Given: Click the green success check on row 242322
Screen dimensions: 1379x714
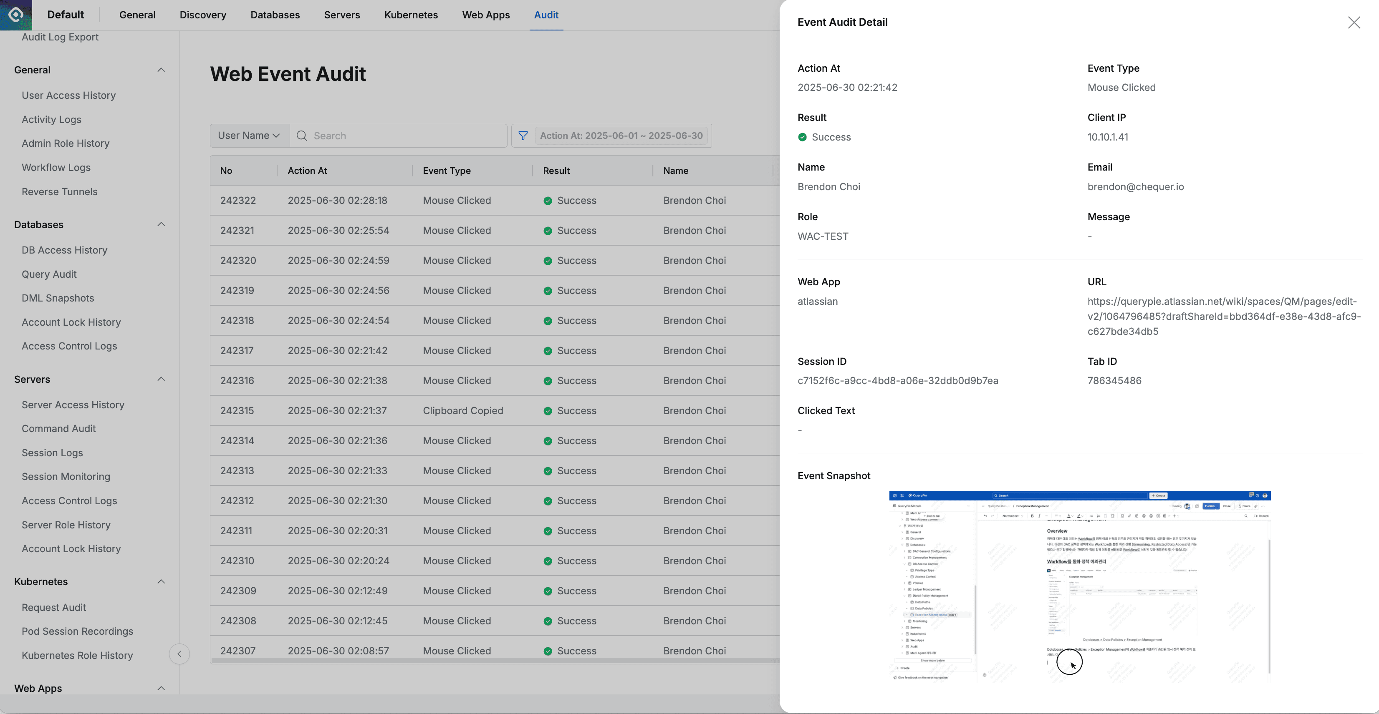Looking at the screenshot, I should click(x=548, y=201).
